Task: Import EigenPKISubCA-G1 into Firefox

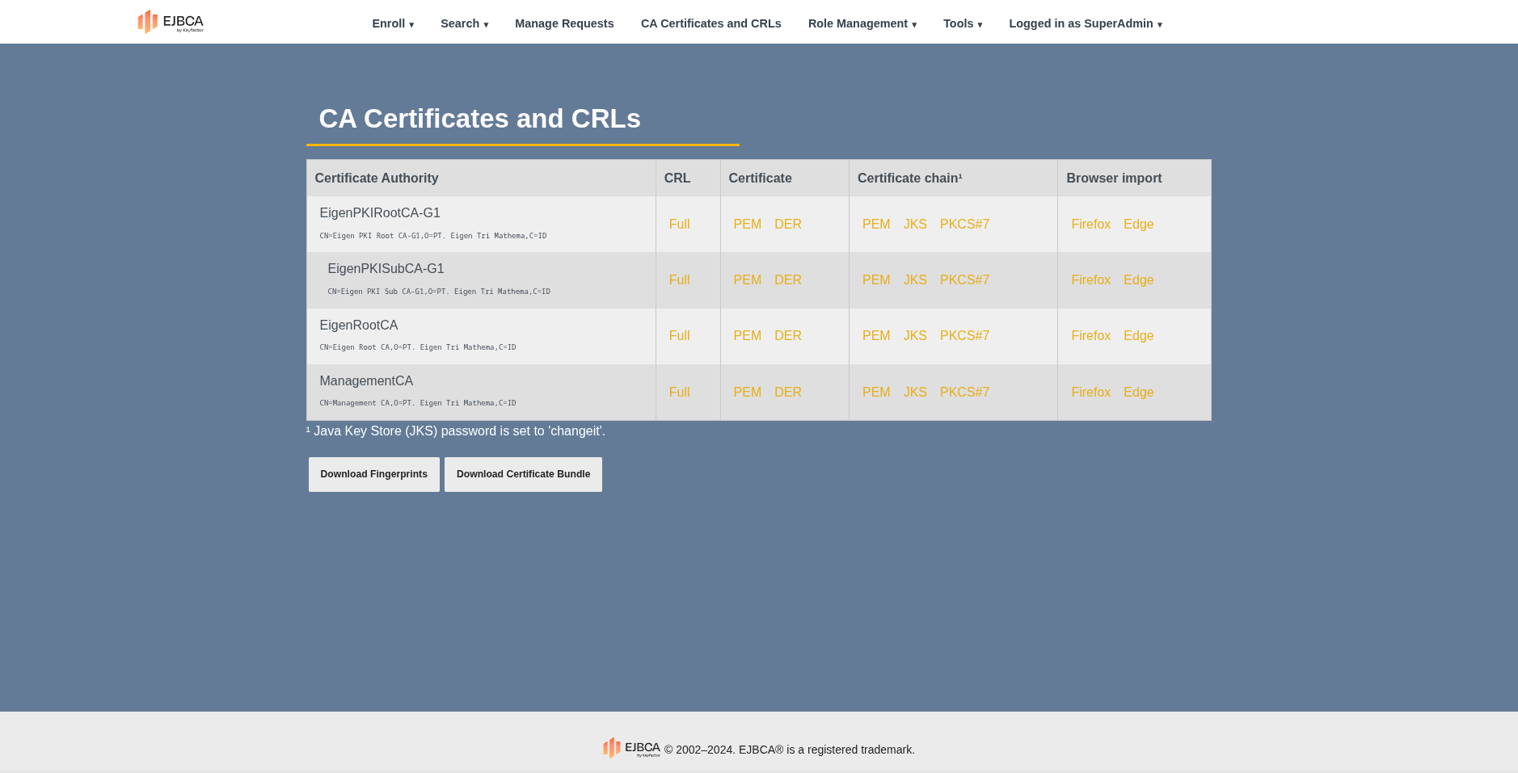Action: [x=1090, y=280]
